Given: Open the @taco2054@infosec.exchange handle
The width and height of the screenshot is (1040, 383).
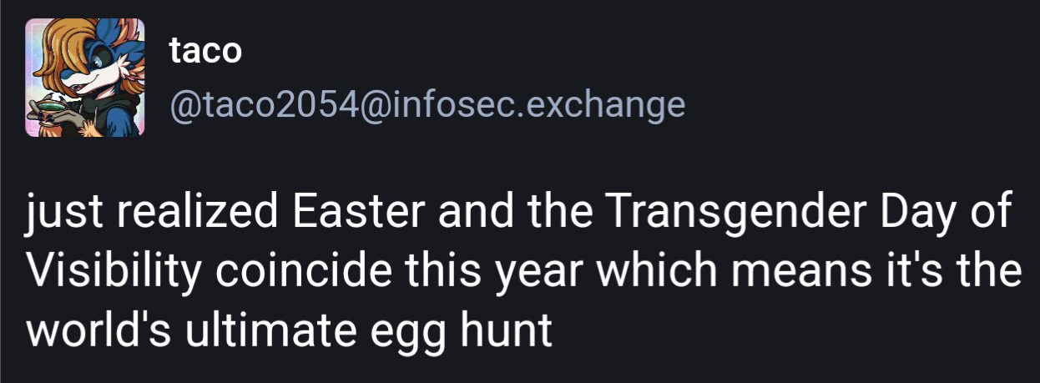Looking at the screenshot, I should 427,105.
